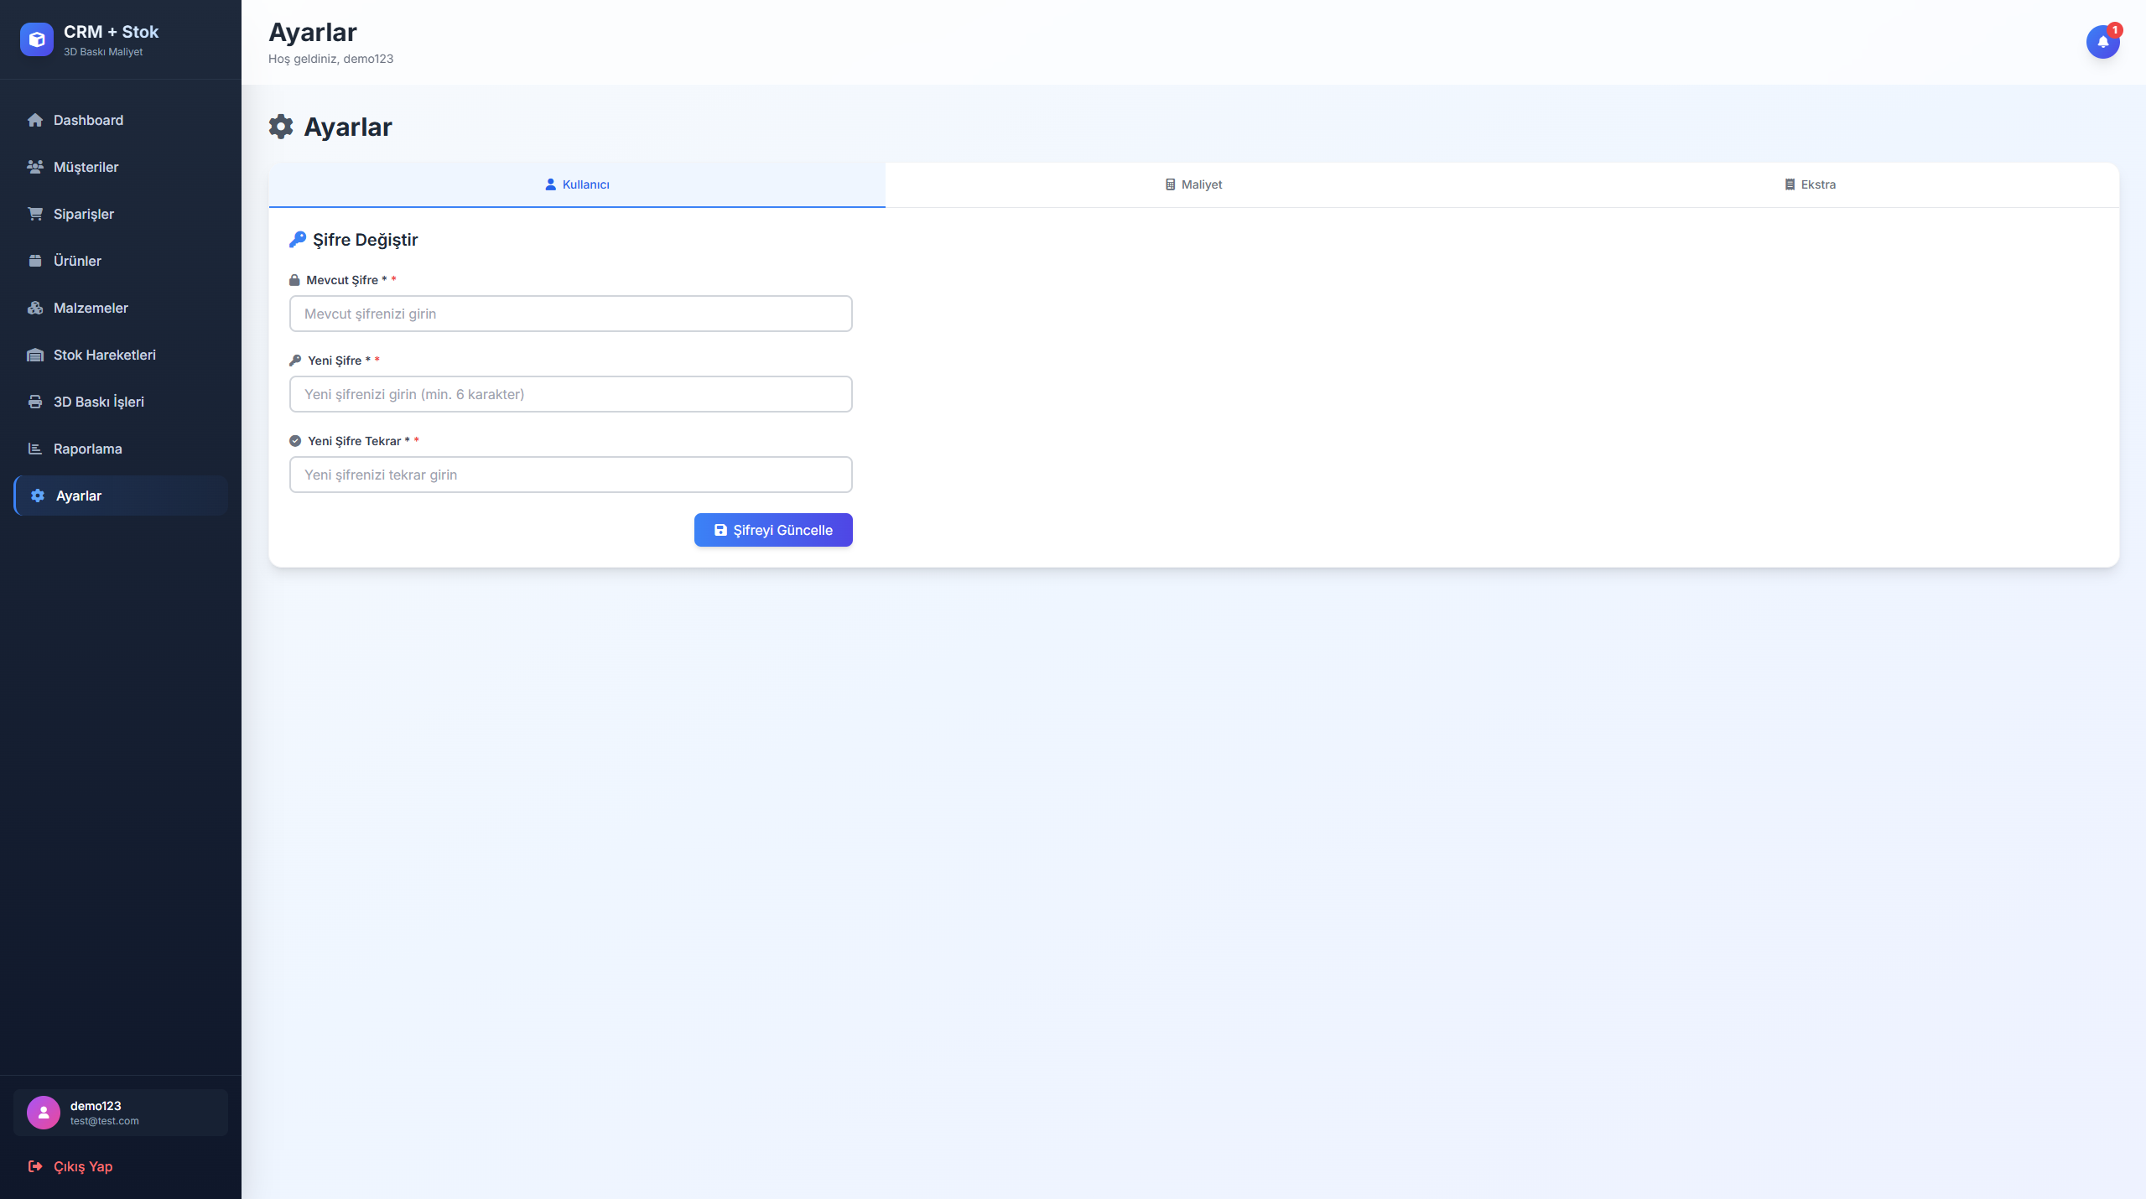Switch to the Ekstra tab

[1810, 184]
